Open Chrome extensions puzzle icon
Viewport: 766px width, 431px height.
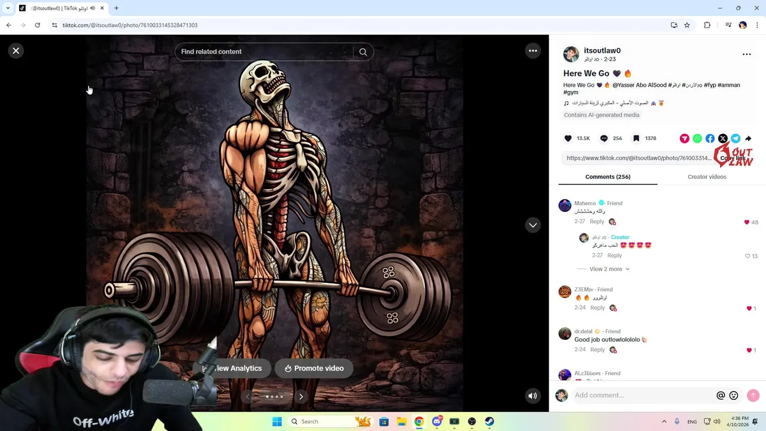tap(707, 25)
